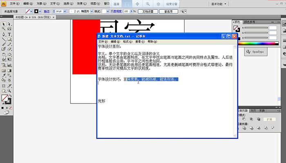Open the 对象 menu in Illustrator
Viewport: 286px width, 163px height.
coord(42,4)
